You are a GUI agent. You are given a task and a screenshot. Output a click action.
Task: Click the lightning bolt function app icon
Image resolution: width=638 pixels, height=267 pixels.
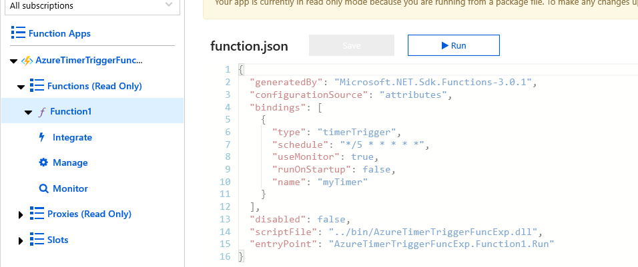coord(27,61)
